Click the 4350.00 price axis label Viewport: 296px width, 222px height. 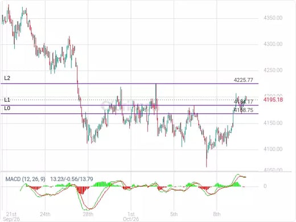click(x=273, y=18)
